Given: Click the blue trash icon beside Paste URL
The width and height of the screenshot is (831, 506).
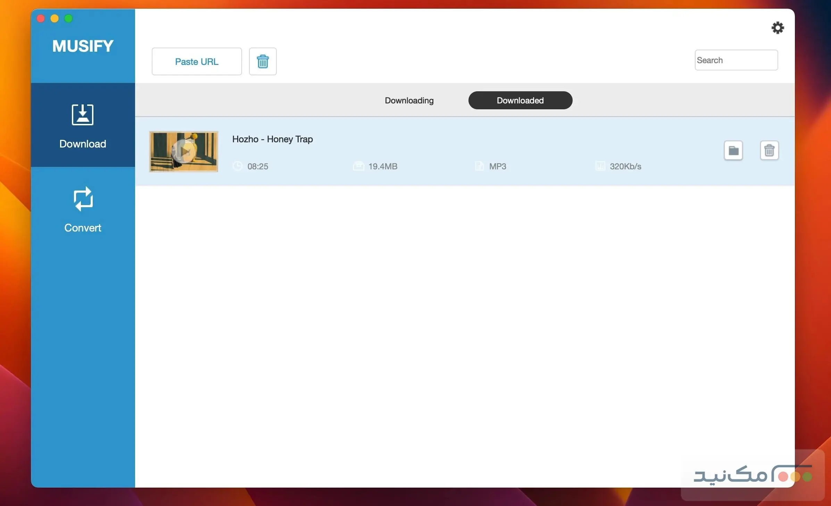Looking at the screenshot, I should [x=263, y=61].
